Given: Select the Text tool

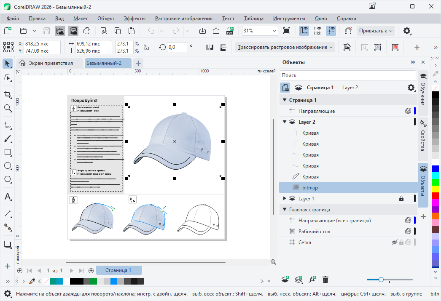Looking at the screenshot, I should point(8,196).
